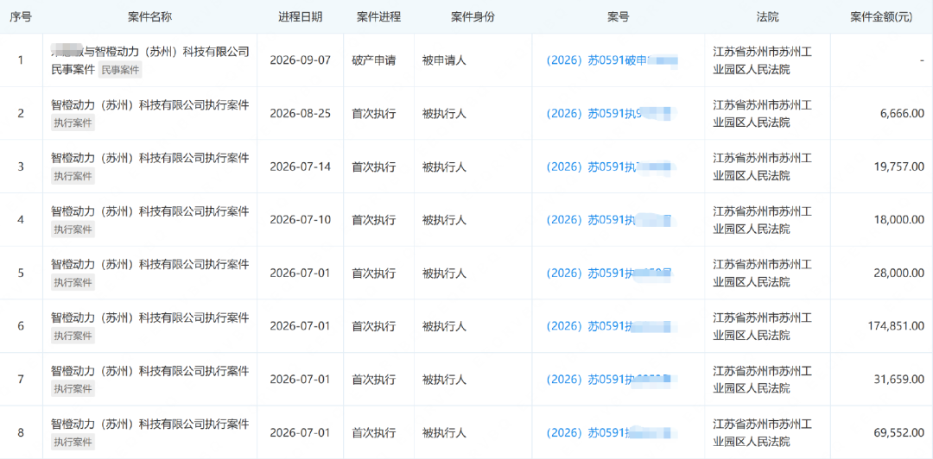Click the court name in row 8
933x459 pixels.
coord(762,432)
